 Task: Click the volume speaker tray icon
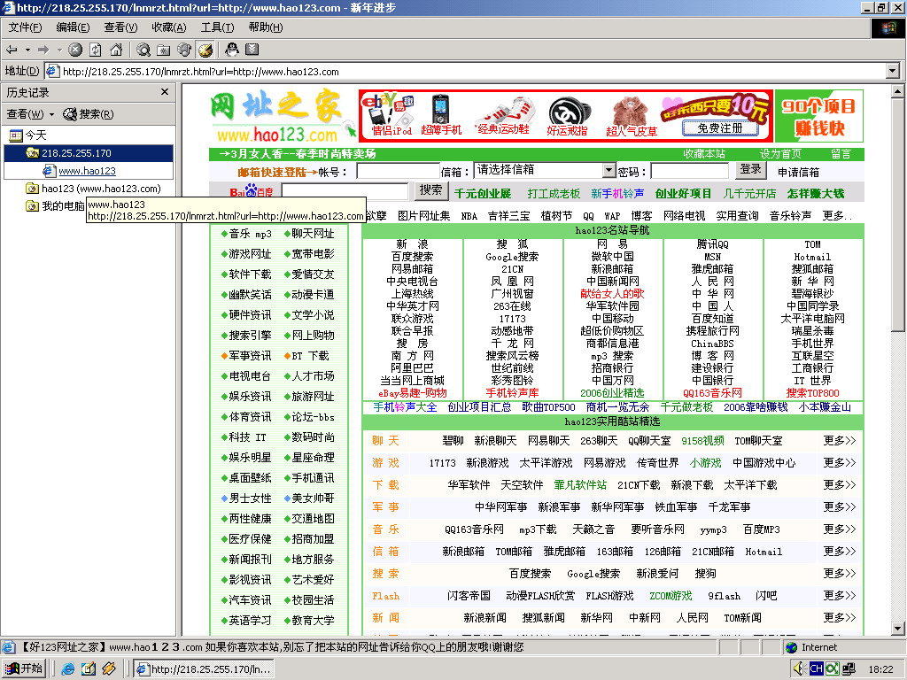click(x=800, y=669)
